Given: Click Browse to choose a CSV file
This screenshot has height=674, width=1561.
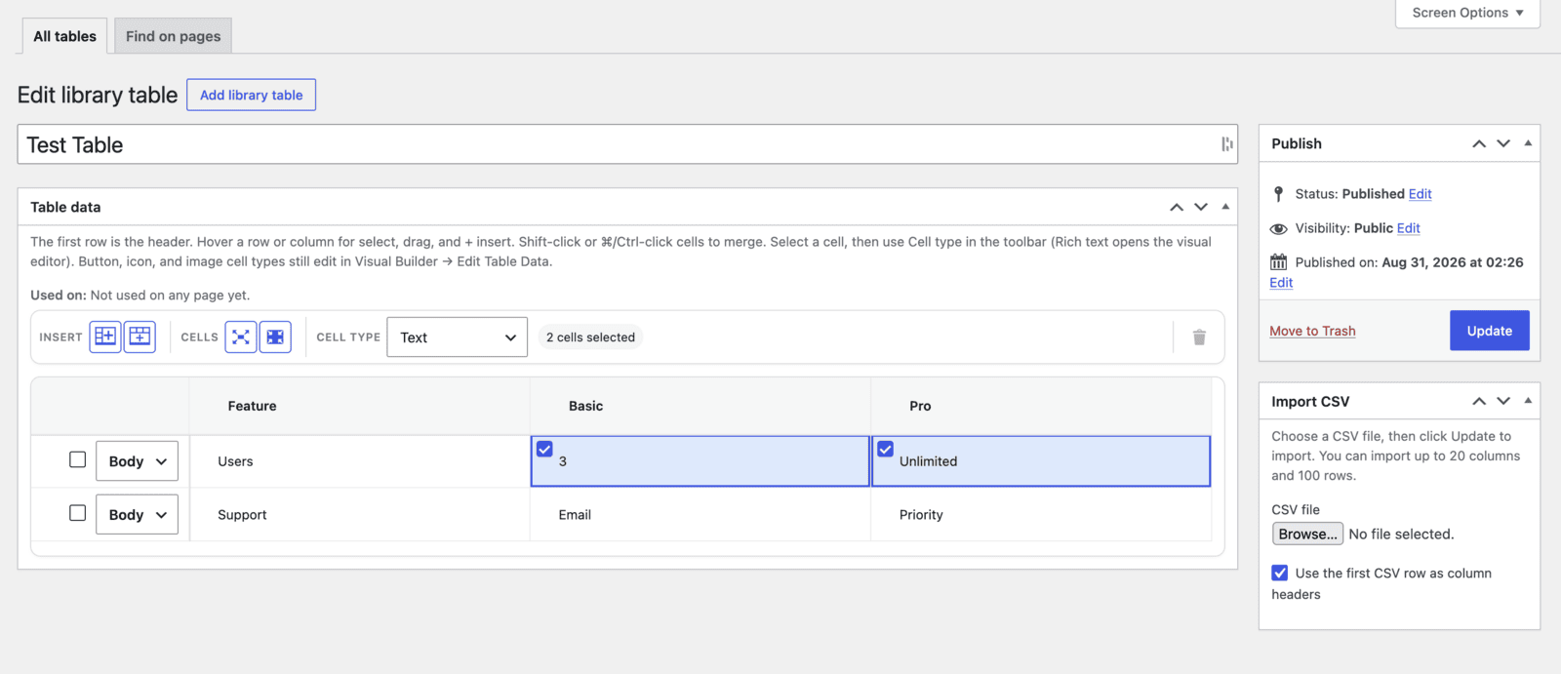Looking at the screenshot, I should [x=1307, y=534].
